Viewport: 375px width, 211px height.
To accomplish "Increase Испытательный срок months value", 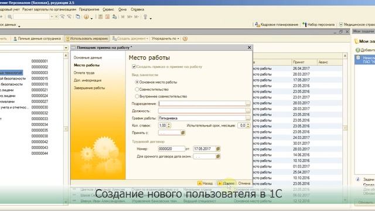I will (x=248, y=124).
